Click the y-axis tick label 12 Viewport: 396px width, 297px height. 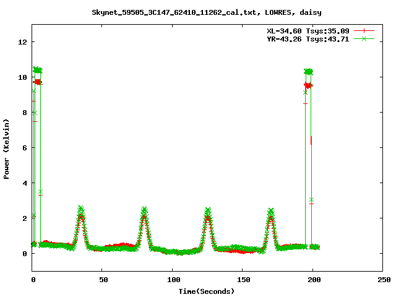click(x=22, y=42)
